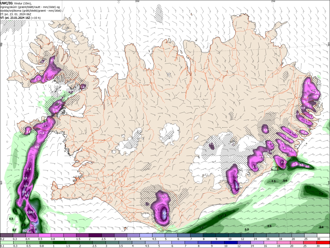Select the '0.2' label in the upper legend
This screenshot has height=248, width=330.
[2, 239]
